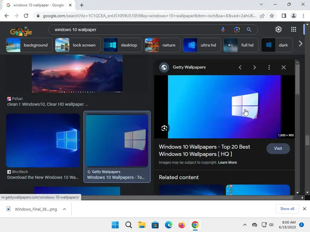Screen dimensions: 310x232
Task: Open the Pxfuel sunset clouds thumbnail
Action: tap(77, 74)
